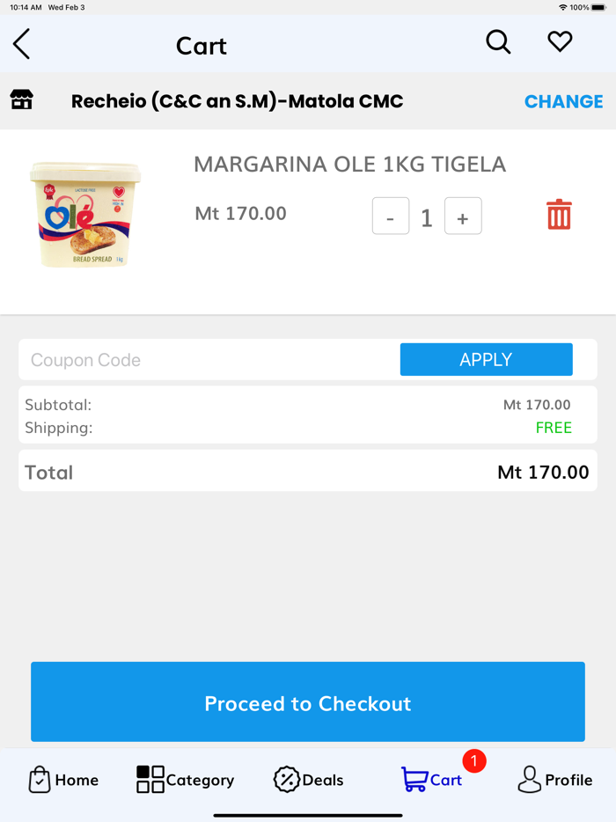Screen dimensions: 616x822
Task: Decrease quantity with the minus button
Action: point(390,216)
